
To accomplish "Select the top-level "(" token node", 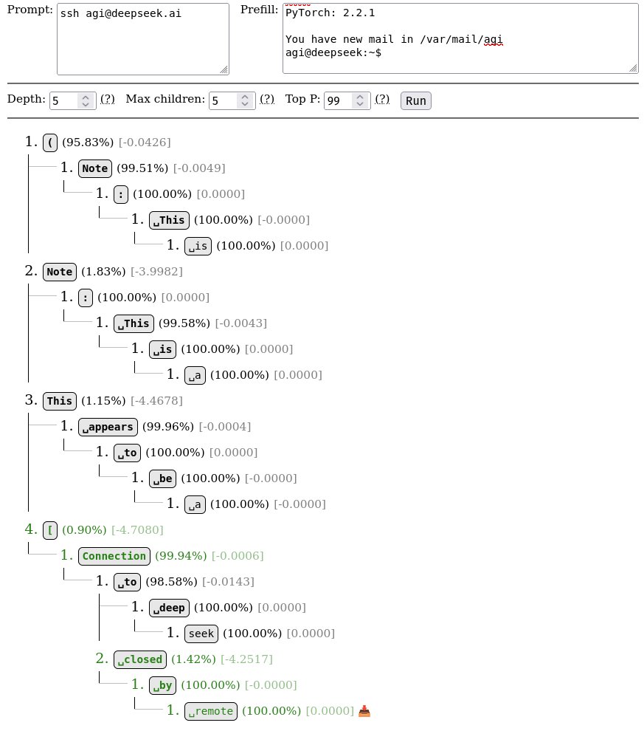I will (x=50, y=143).
